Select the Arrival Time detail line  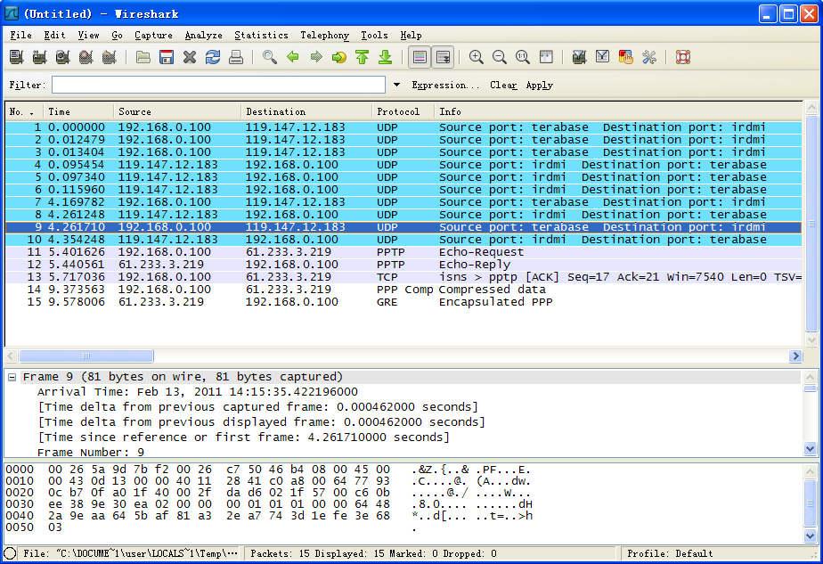click(x=198, y=392)
